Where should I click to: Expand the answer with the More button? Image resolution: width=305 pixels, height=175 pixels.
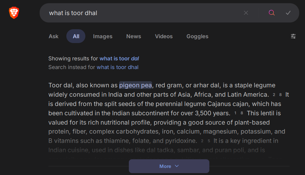point(169,166)
